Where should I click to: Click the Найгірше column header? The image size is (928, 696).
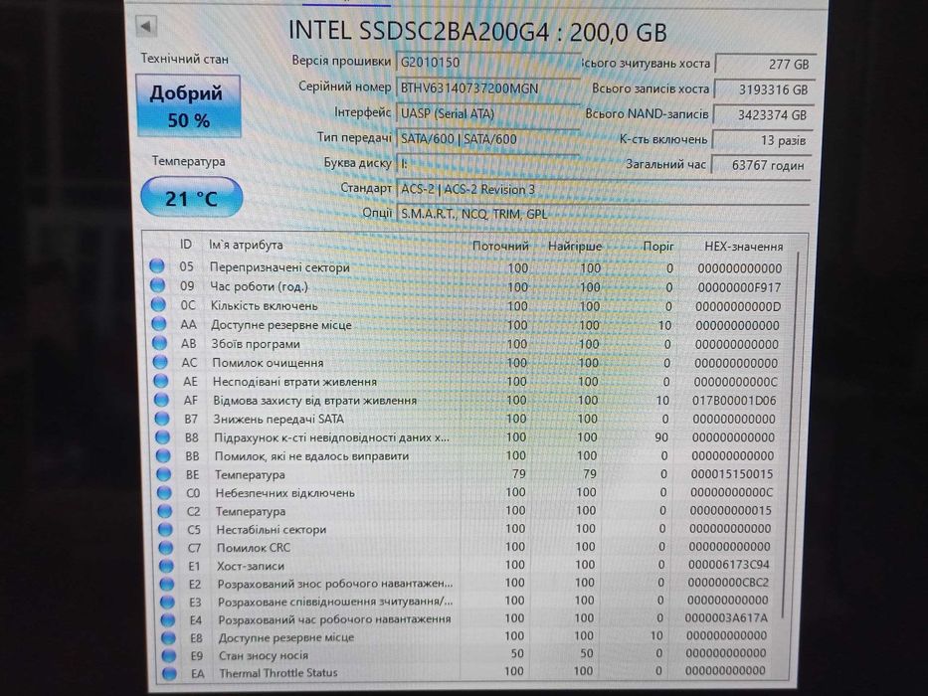[575, 246]
